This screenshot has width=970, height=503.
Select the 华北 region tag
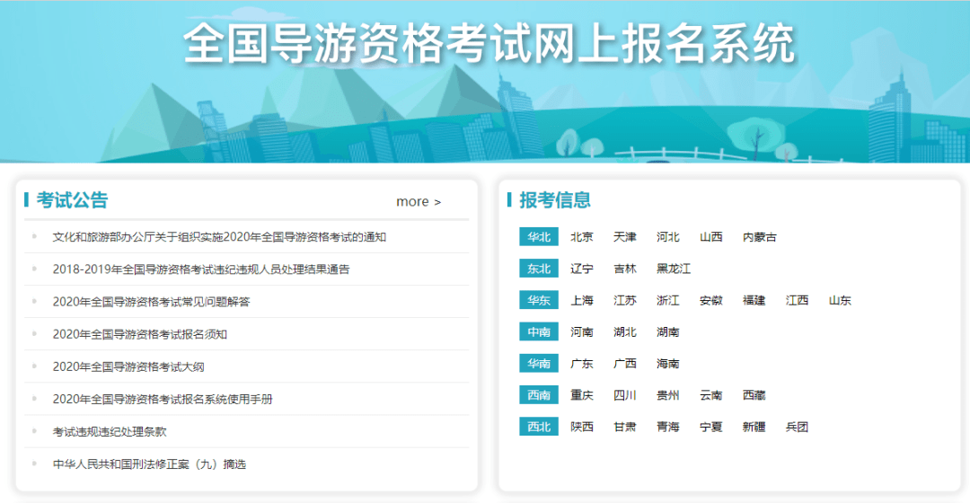(539, 237)
